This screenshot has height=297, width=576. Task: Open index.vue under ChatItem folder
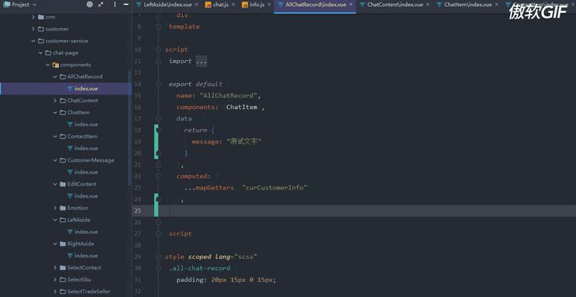(x=86, y=124)
